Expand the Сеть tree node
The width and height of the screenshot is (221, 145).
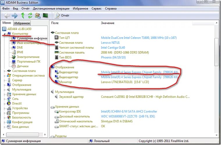pyautogui.click(x=5, y=99)
